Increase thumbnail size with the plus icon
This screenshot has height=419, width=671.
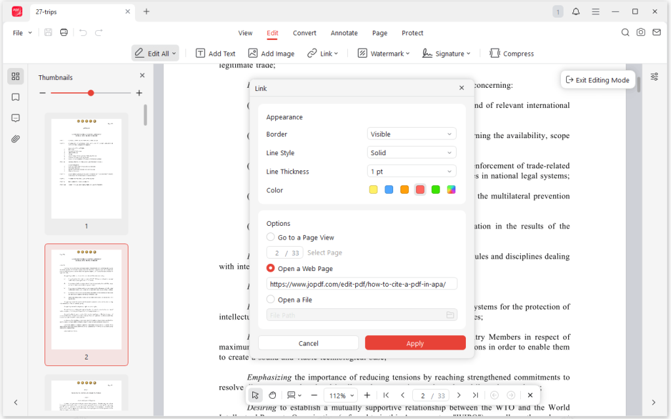click(x=139, y=93)
